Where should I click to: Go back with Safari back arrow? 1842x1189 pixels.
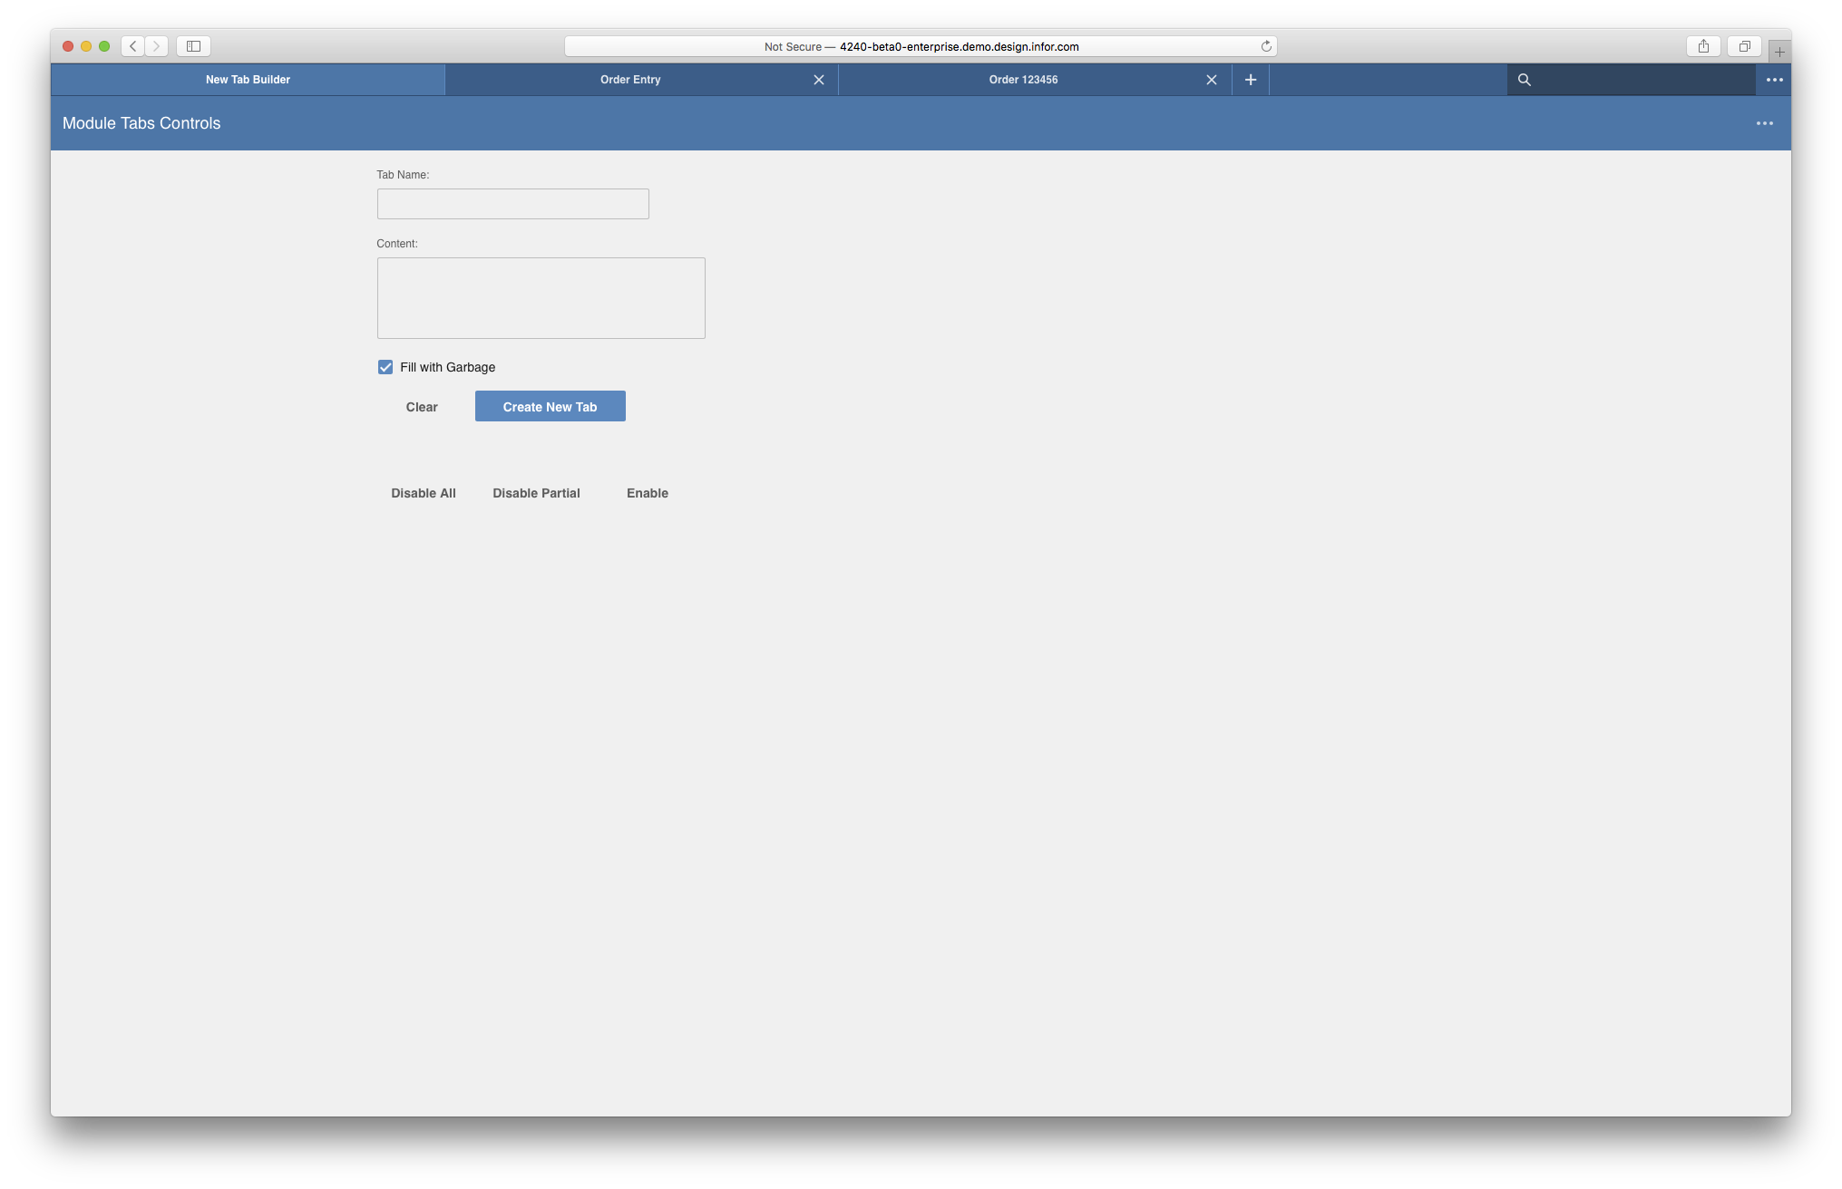[x=133, y=46]
